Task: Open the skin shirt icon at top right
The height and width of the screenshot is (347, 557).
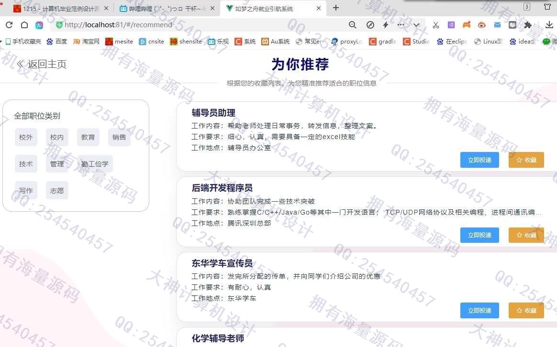Action: (547, 7)
